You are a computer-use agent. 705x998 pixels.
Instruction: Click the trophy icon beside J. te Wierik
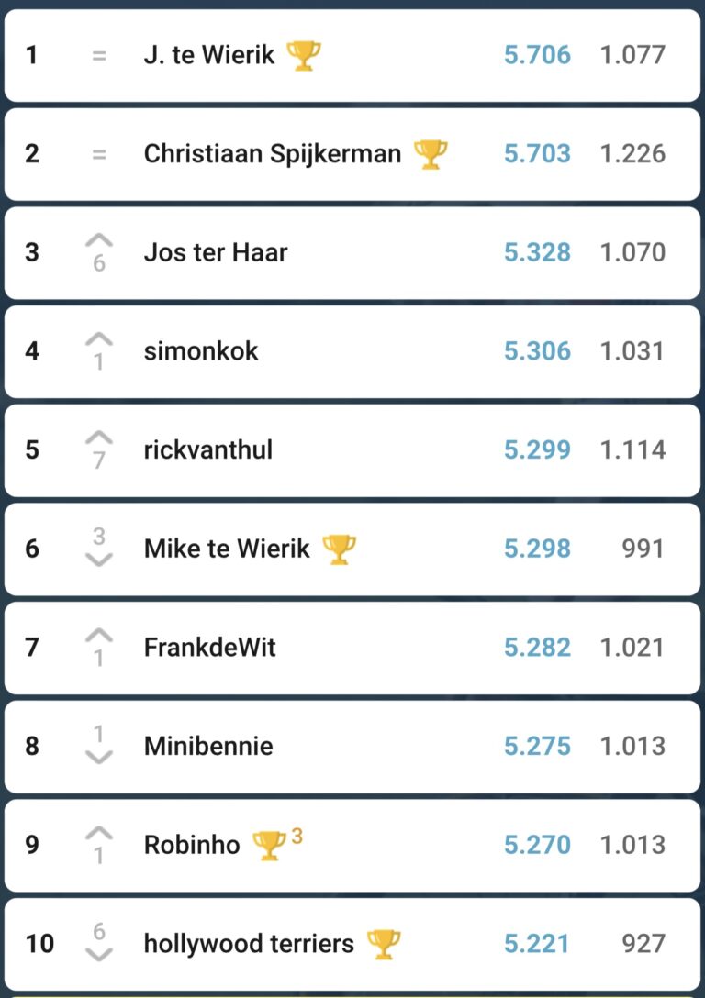[304, 55]
